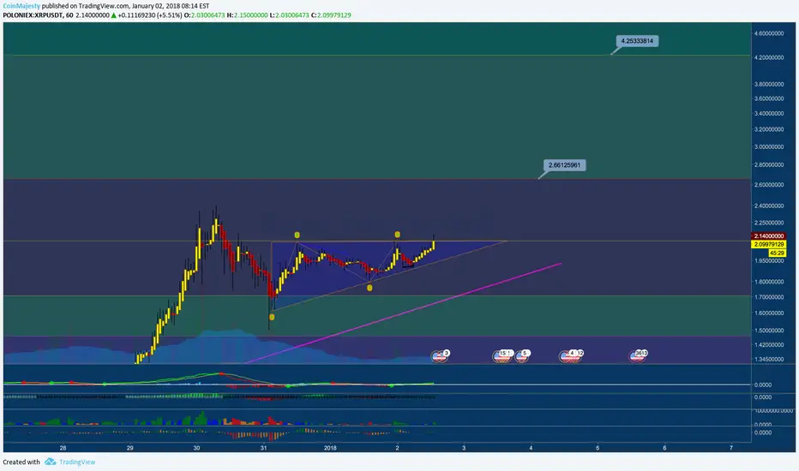
Task: Click the 1.50000000 price axis label
Action: click(768, 331)
